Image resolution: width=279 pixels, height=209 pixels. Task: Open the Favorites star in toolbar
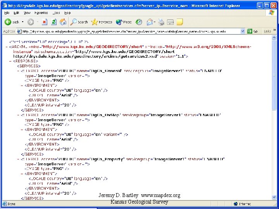pos(94,22)
